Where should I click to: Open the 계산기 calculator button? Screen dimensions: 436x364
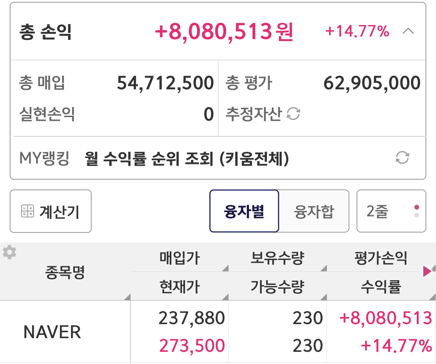pyautogui.click(x=51, y=211)
